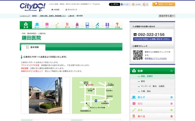Click the 心身共にサポート heading text
This screenshot has height=121, width=195.
[45, 57]
